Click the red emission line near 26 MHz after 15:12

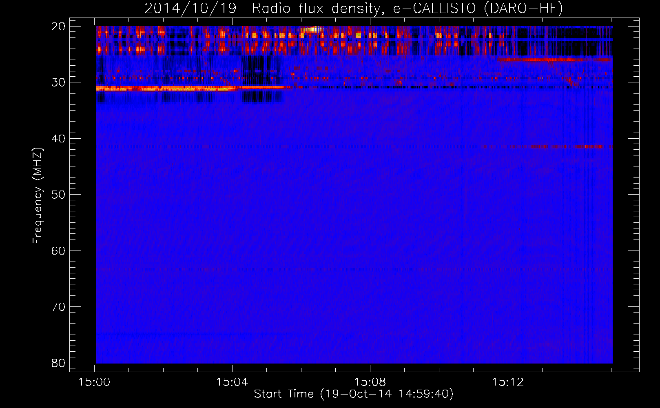555,60
